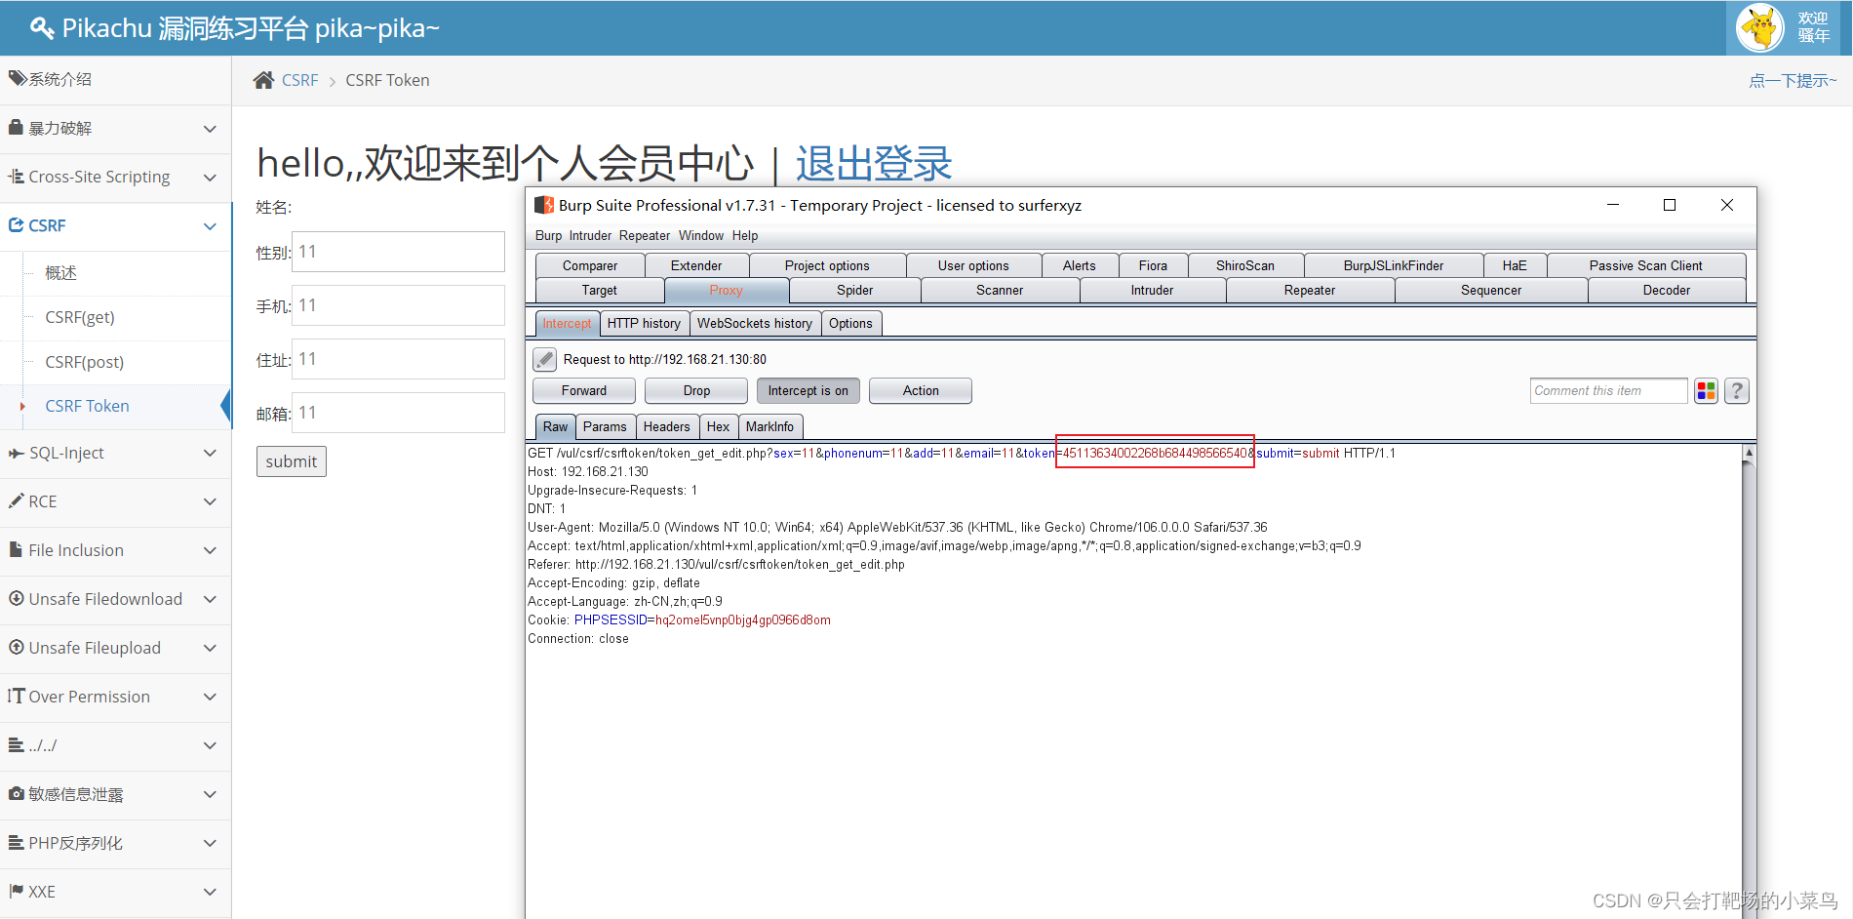Click the 点一下提示~ hint link
The width and height of the screenshot is (1853, 919).
1793,81
